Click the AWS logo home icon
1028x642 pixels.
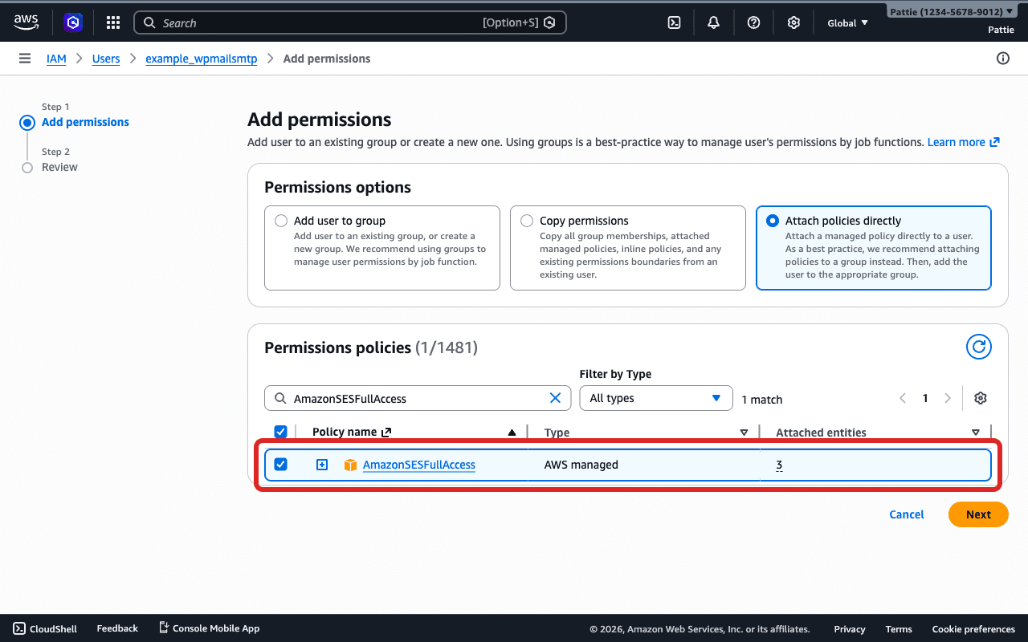26,22
